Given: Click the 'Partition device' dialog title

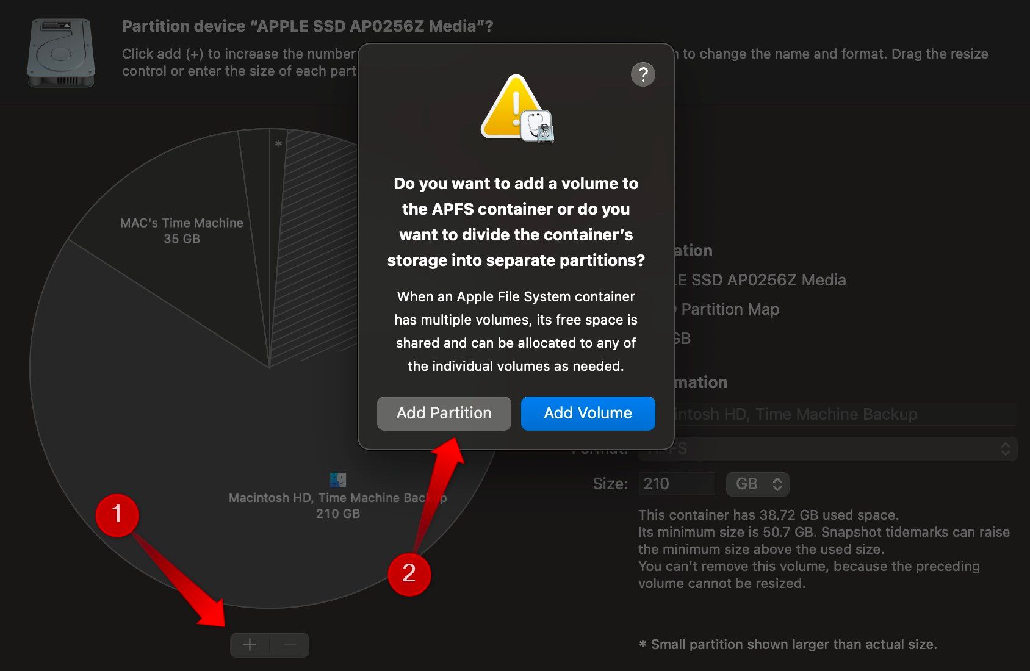Looking at the screenshot, I should pyautogui.click(x=308, y=26).
